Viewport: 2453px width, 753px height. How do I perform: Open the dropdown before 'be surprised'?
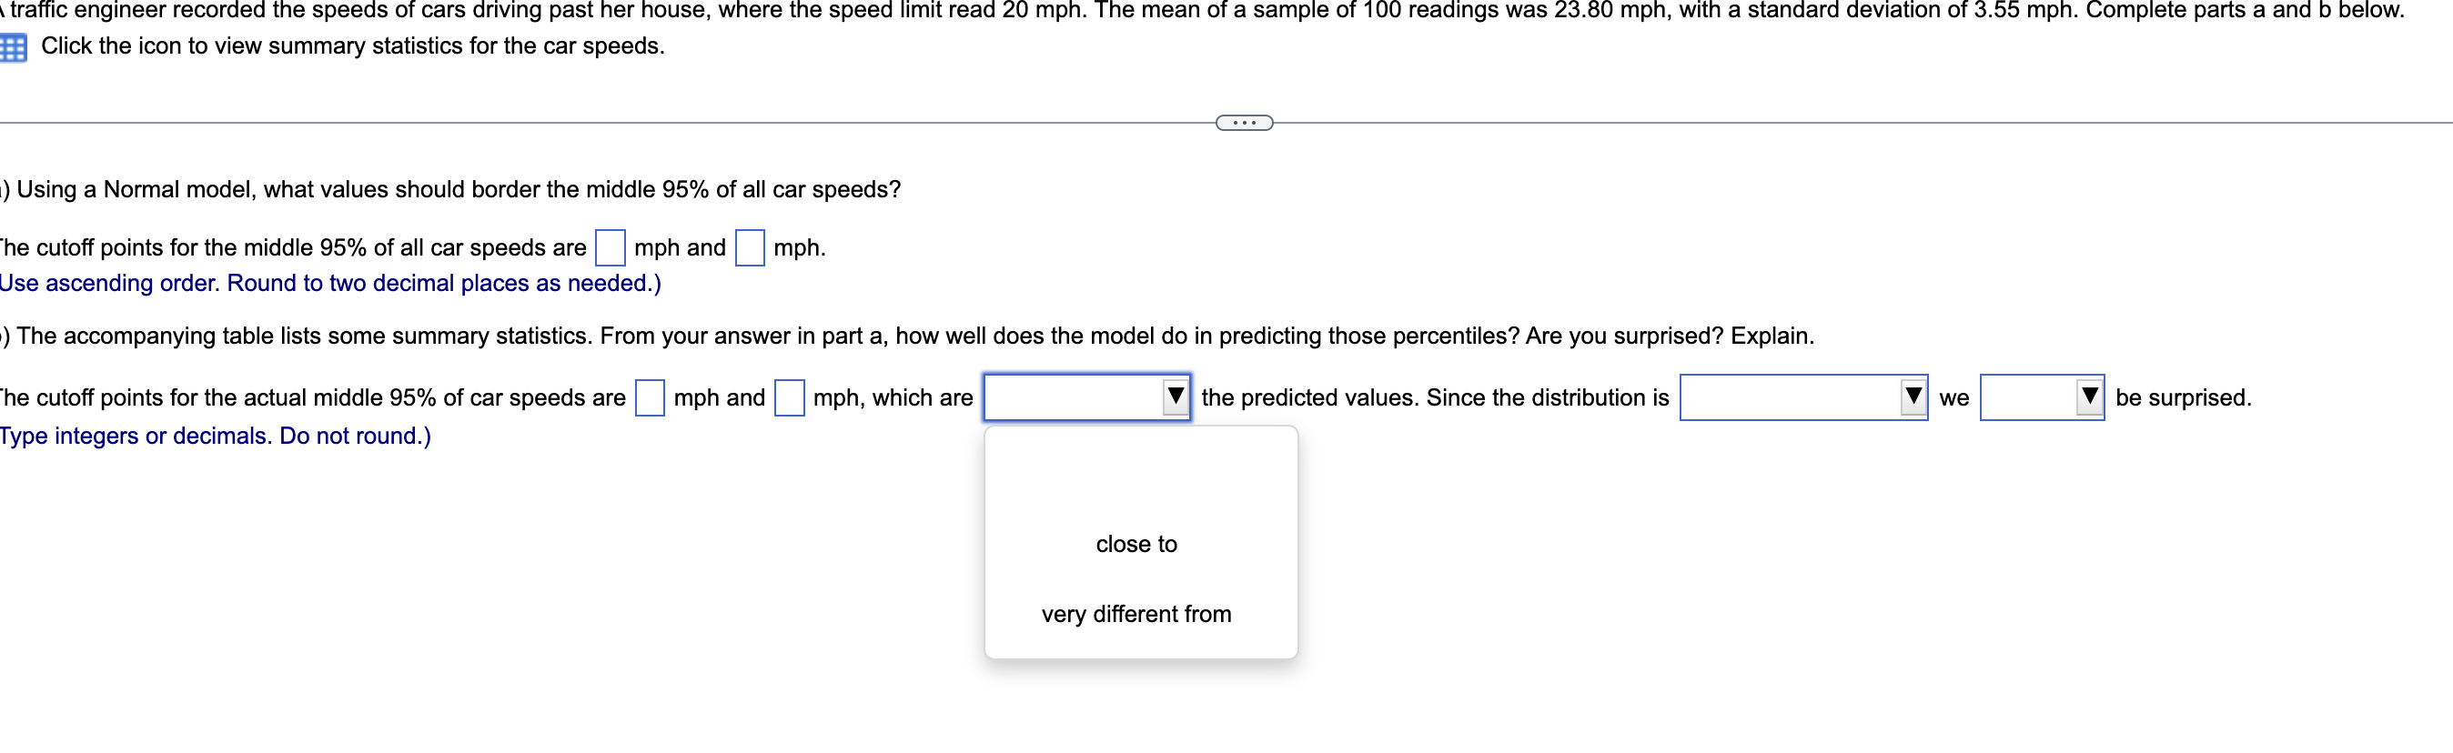pos(2043,398)
